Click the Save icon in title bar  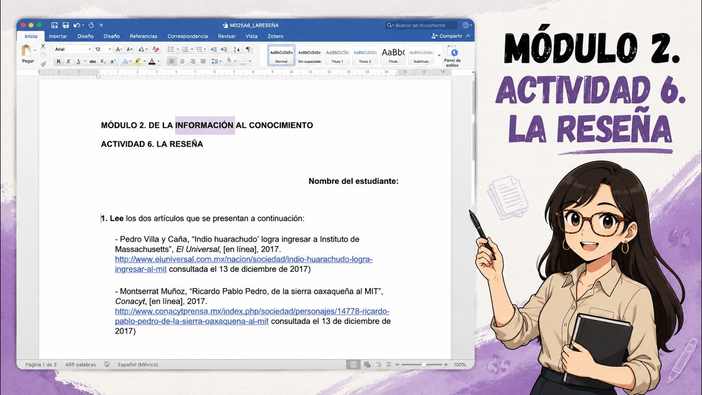coord(65,25)
